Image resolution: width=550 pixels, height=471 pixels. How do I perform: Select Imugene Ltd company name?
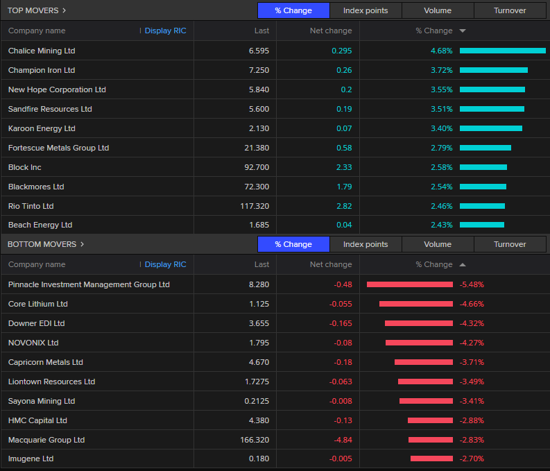coord(31,459)
